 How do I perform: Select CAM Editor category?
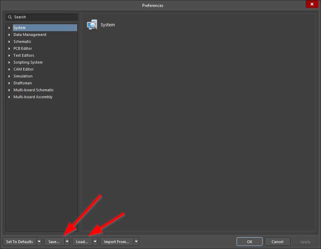pos(24,69)
